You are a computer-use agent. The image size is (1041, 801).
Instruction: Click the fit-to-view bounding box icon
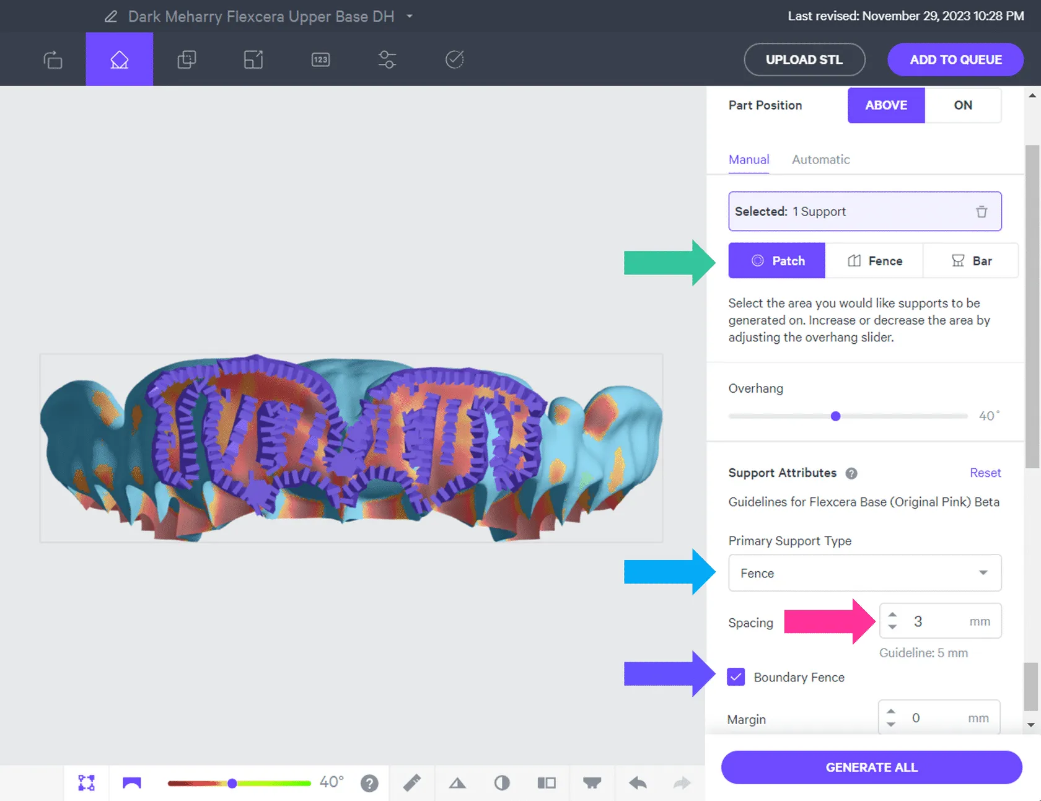[x=86, y=783]
